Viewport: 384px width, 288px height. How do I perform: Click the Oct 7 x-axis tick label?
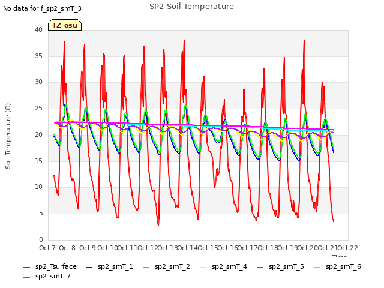pos(47,248)
